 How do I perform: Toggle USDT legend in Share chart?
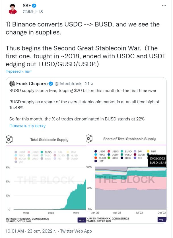coord(100,151)
